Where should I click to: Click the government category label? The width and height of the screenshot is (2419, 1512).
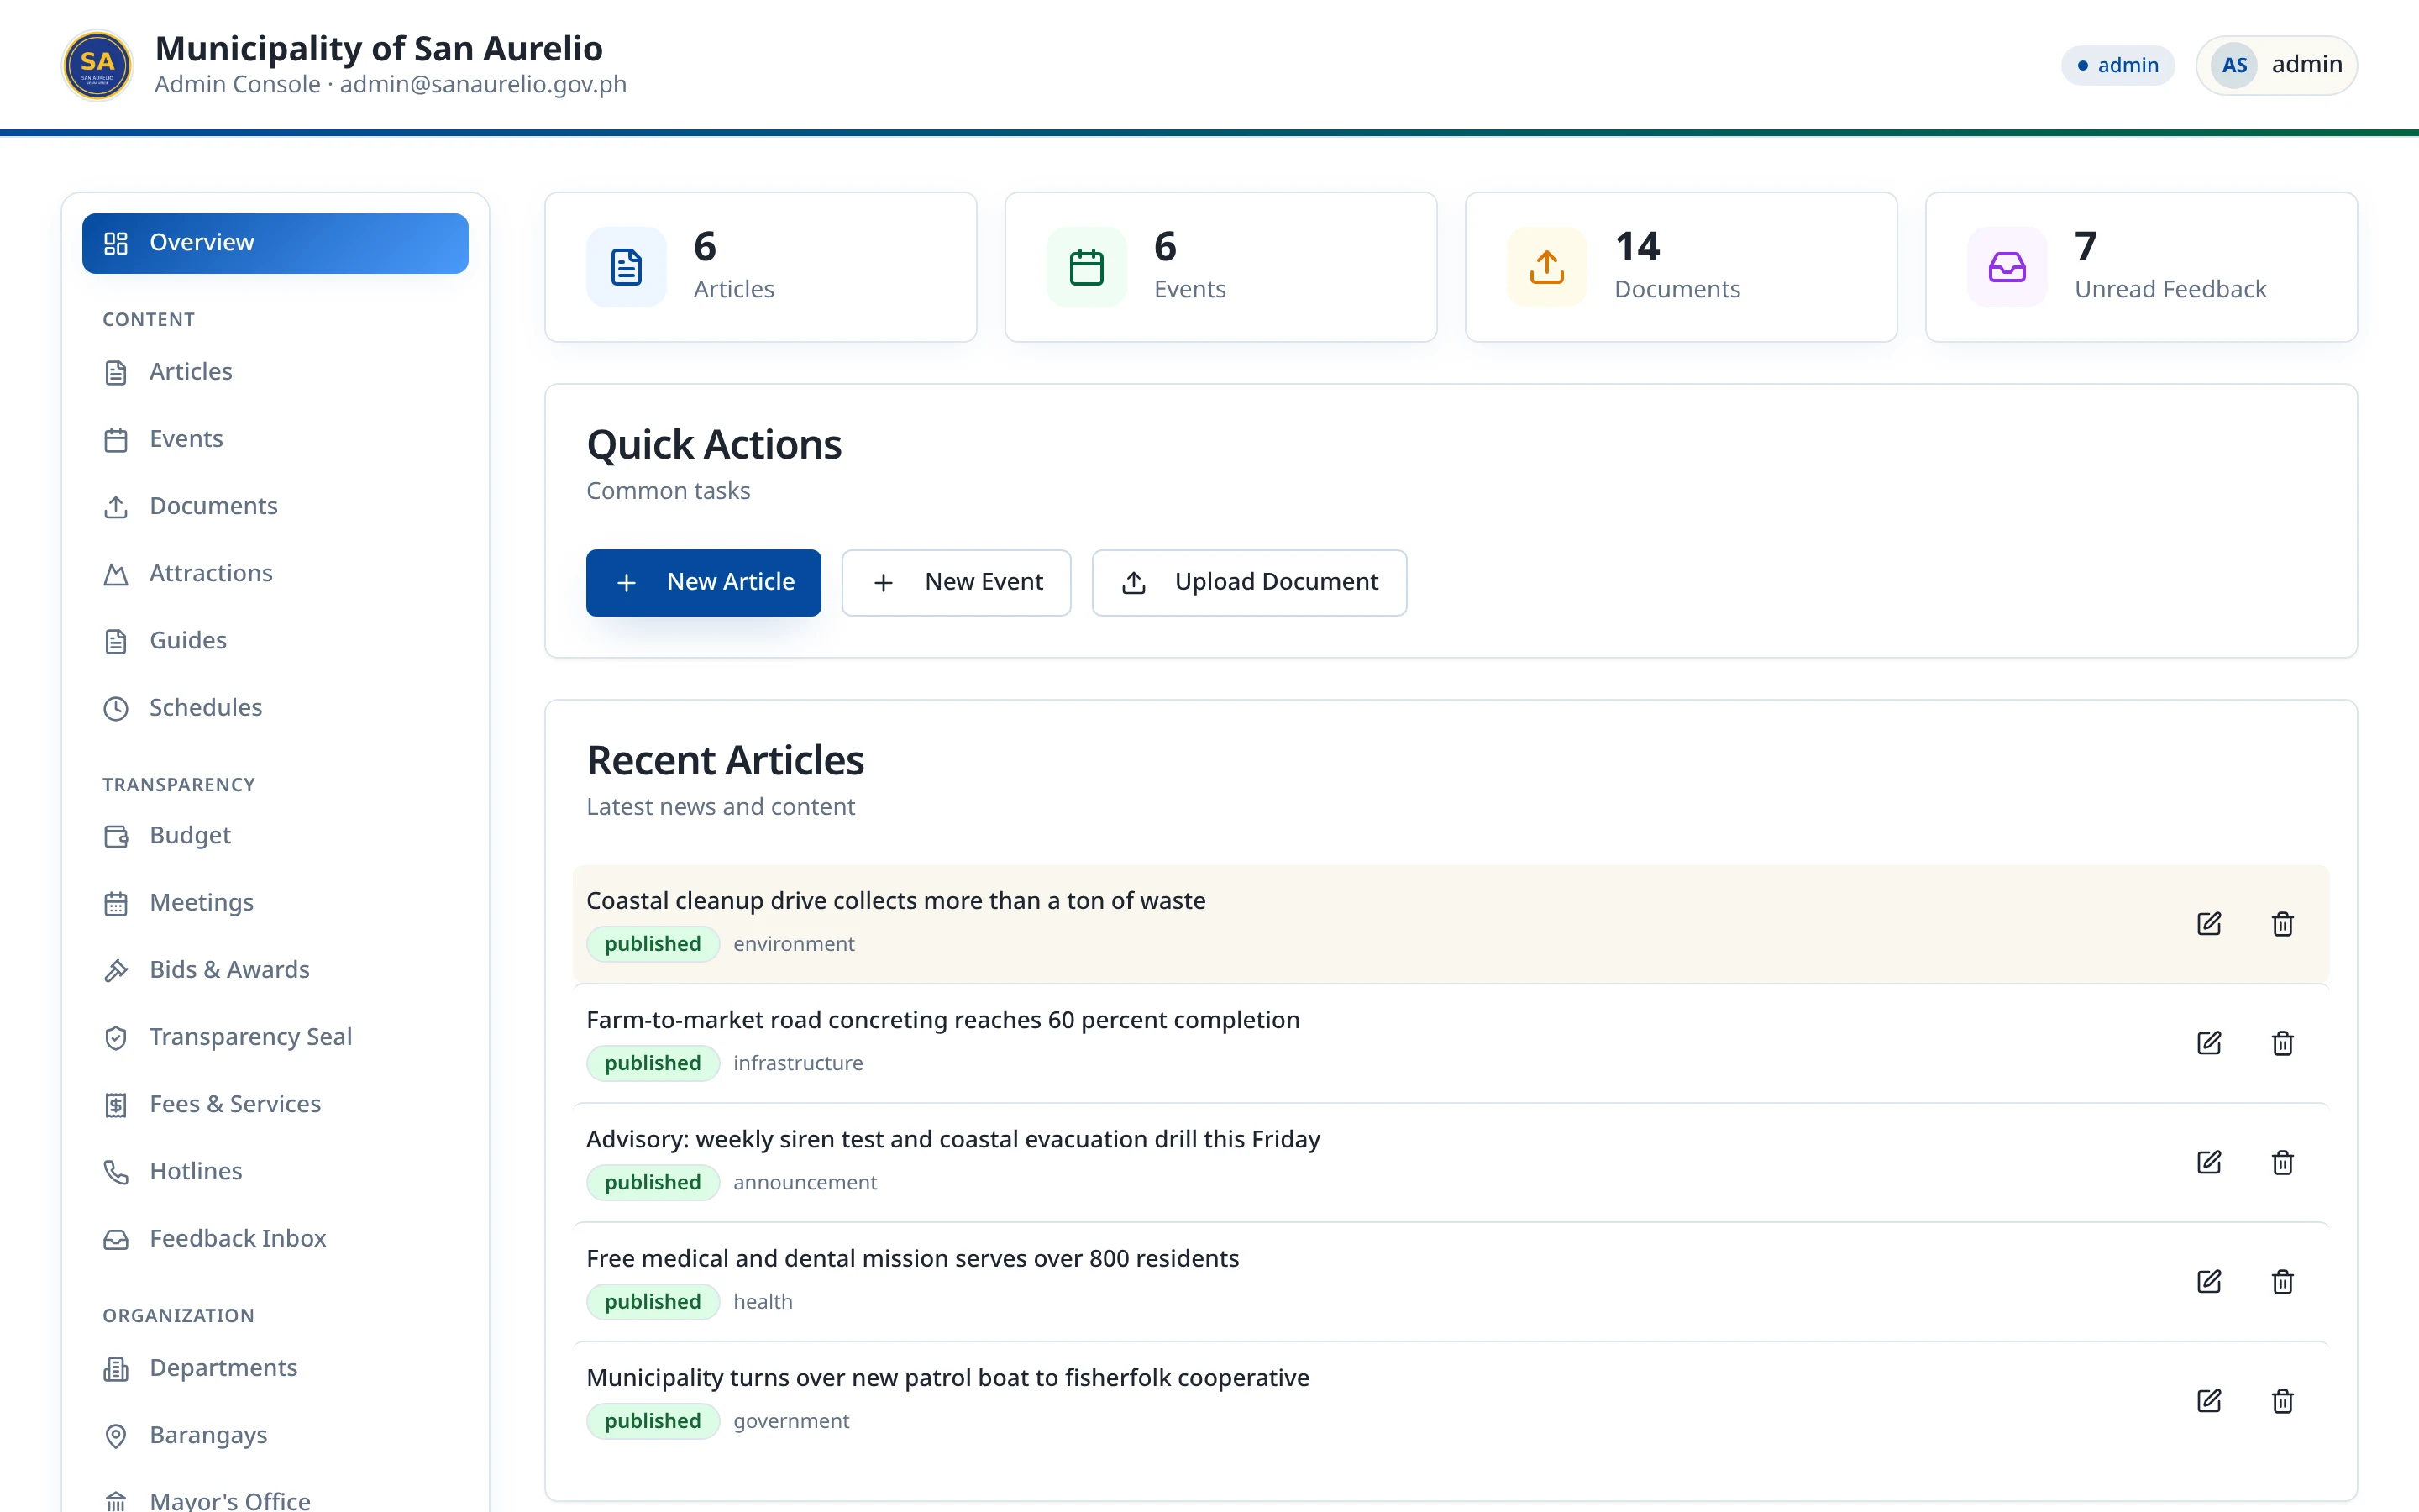790,1420
